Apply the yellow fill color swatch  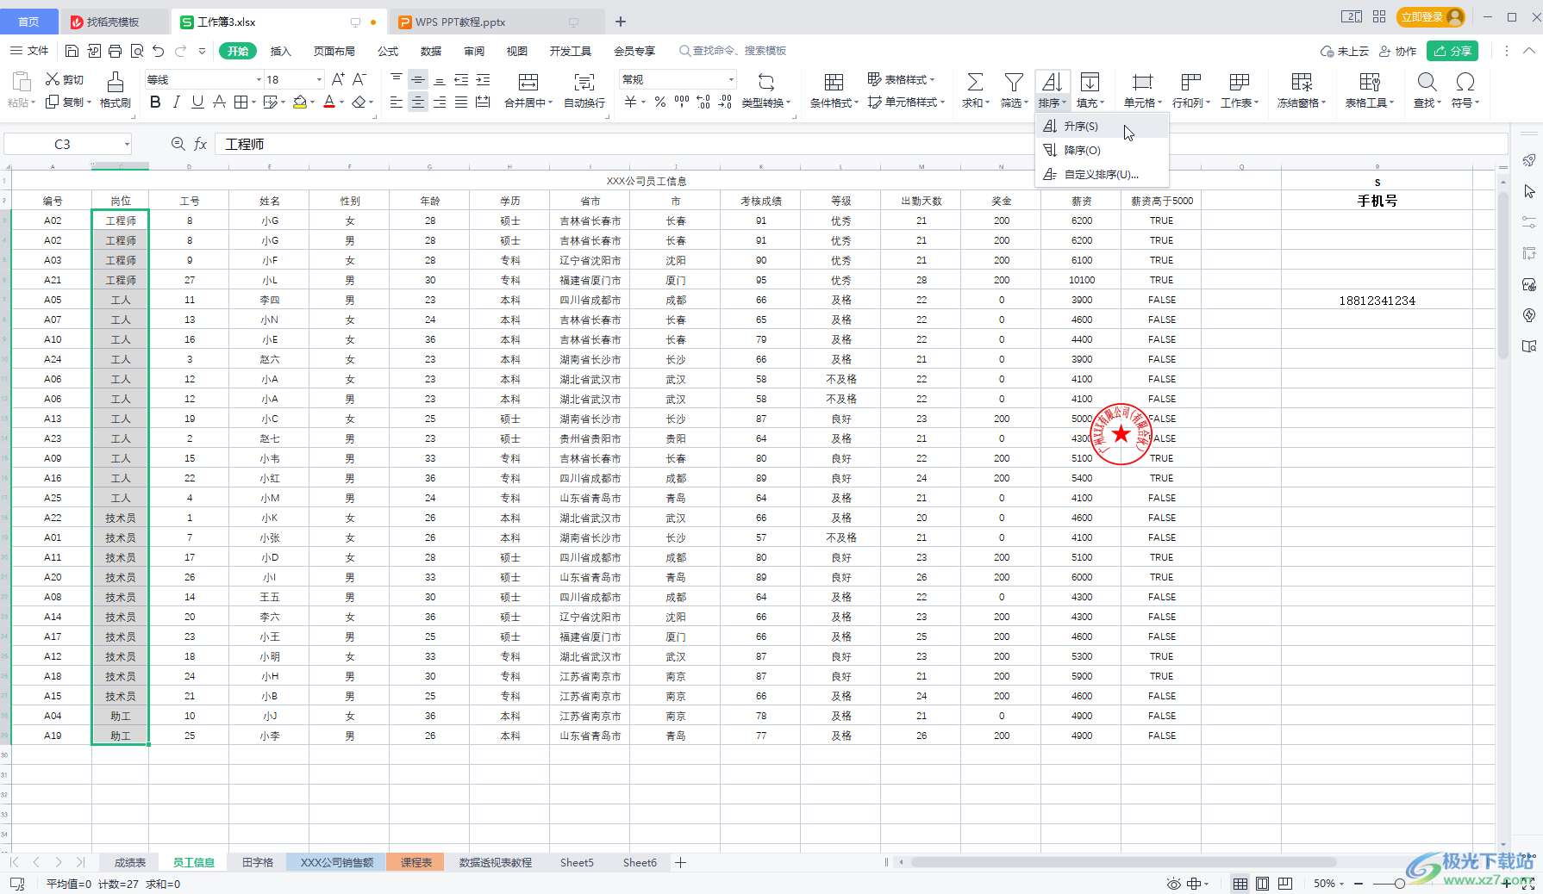coord(299,102)
